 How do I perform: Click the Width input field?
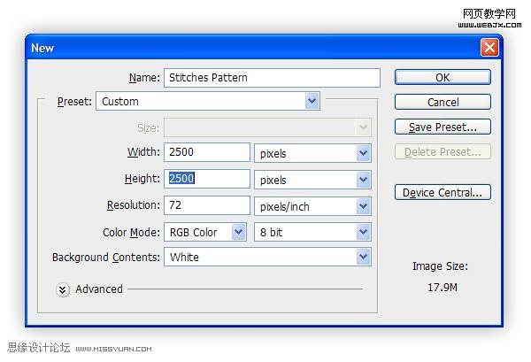(x=207, y=152)
